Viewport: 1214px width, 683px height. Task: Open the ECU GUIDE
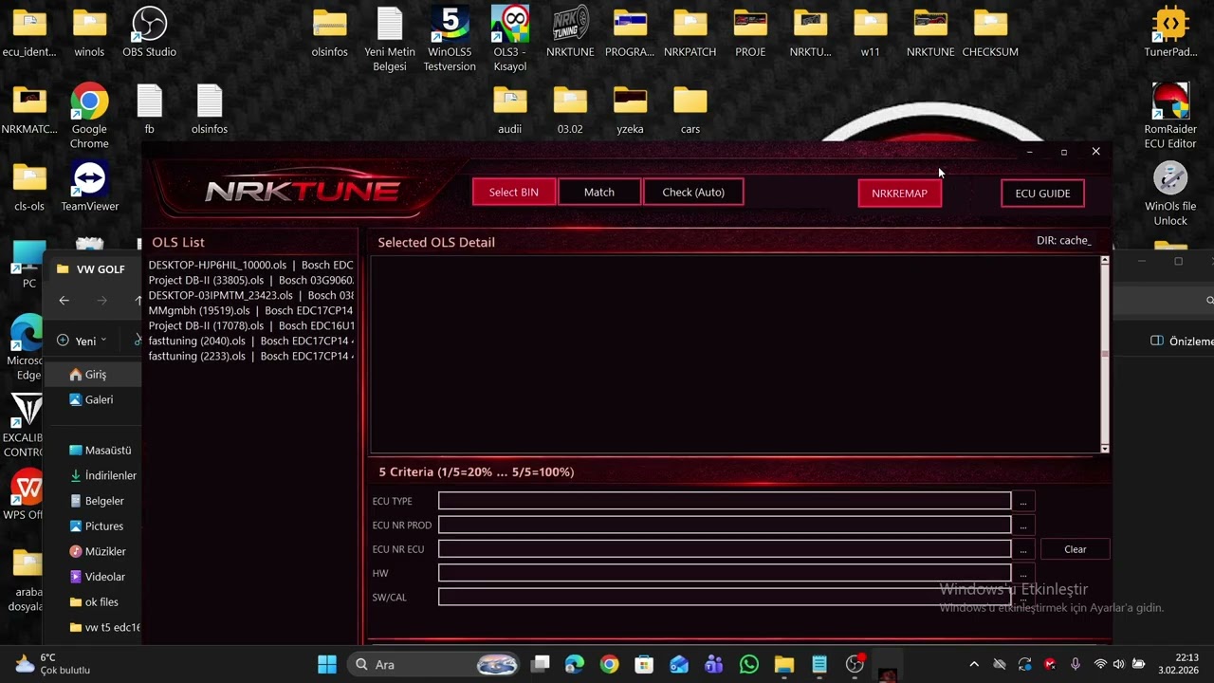[x=1042, y=194]
